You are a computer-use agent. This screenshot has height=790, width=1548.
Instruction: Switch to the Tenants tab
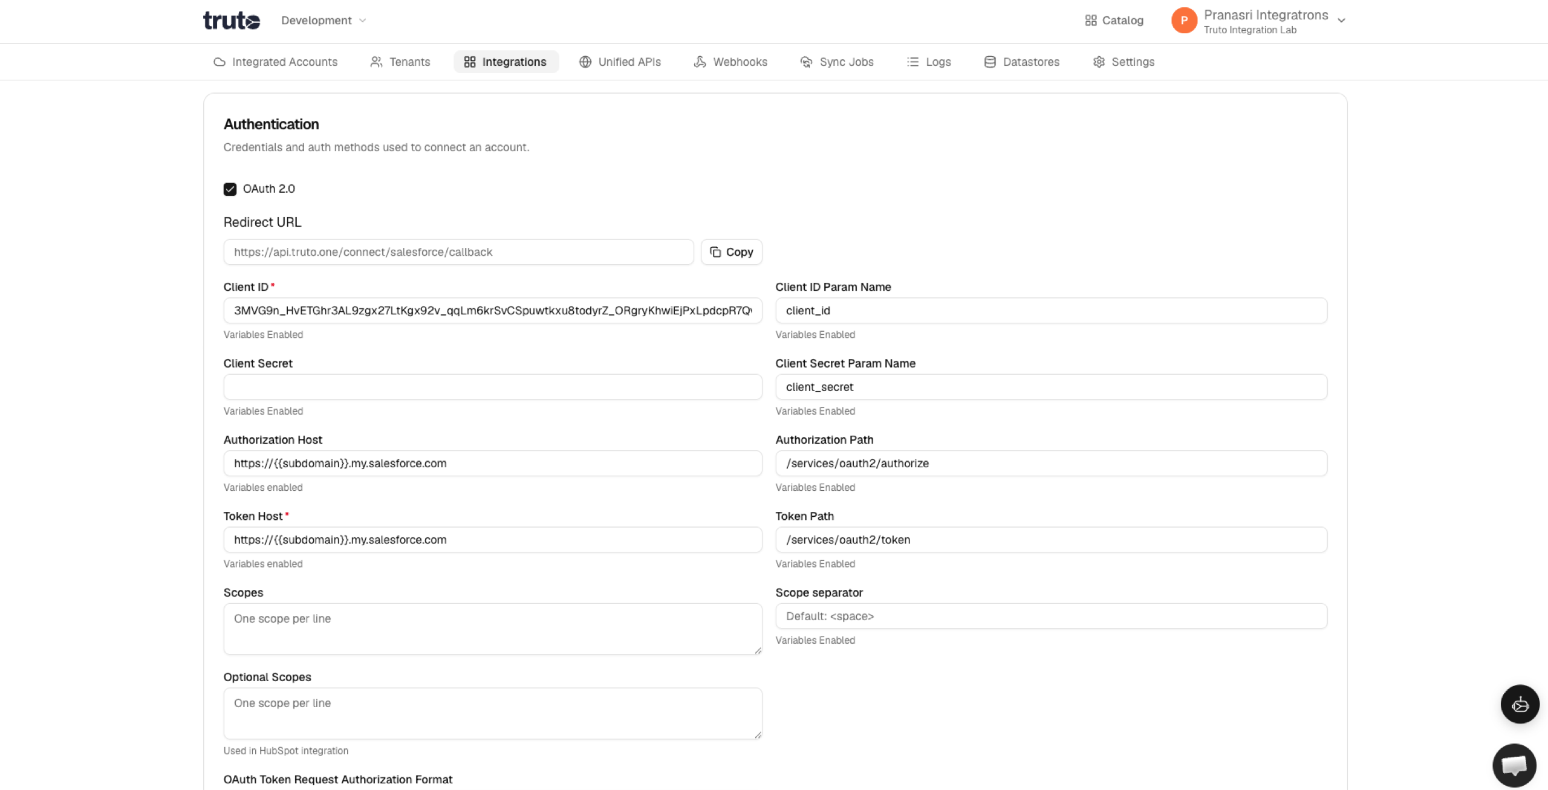click(400, 62)
